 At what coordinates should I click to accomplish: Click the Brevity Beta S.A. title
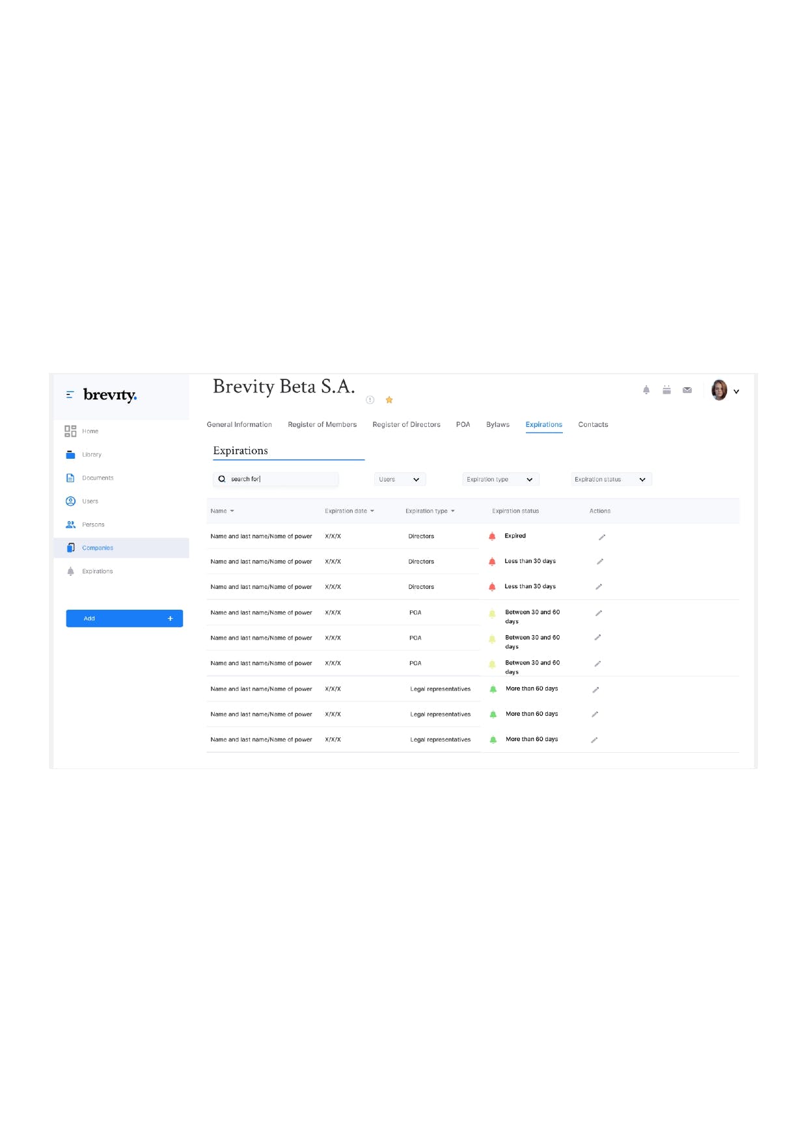point(284,387)
